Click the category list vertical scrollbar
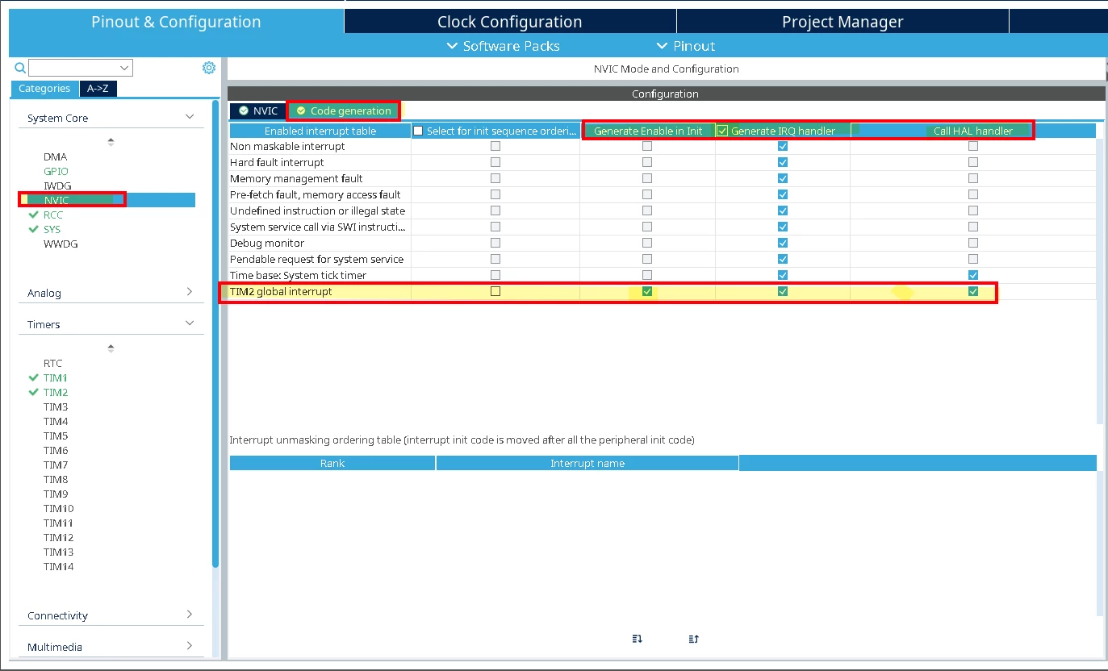This screenshot has height=671, width=1108. [x=215, y=333]
